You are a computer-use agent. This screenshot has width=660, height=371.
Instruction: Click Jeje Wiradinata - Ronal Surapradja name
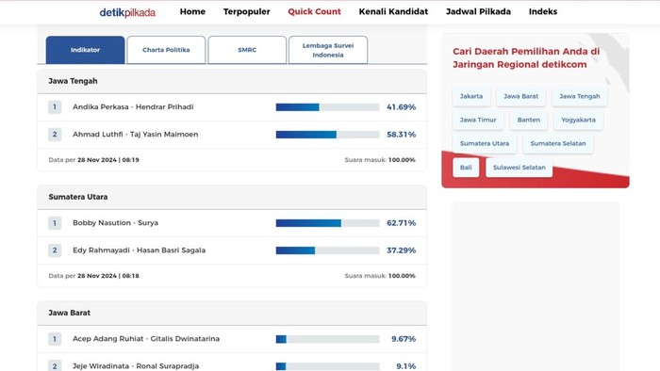click(x=136, y=366)
